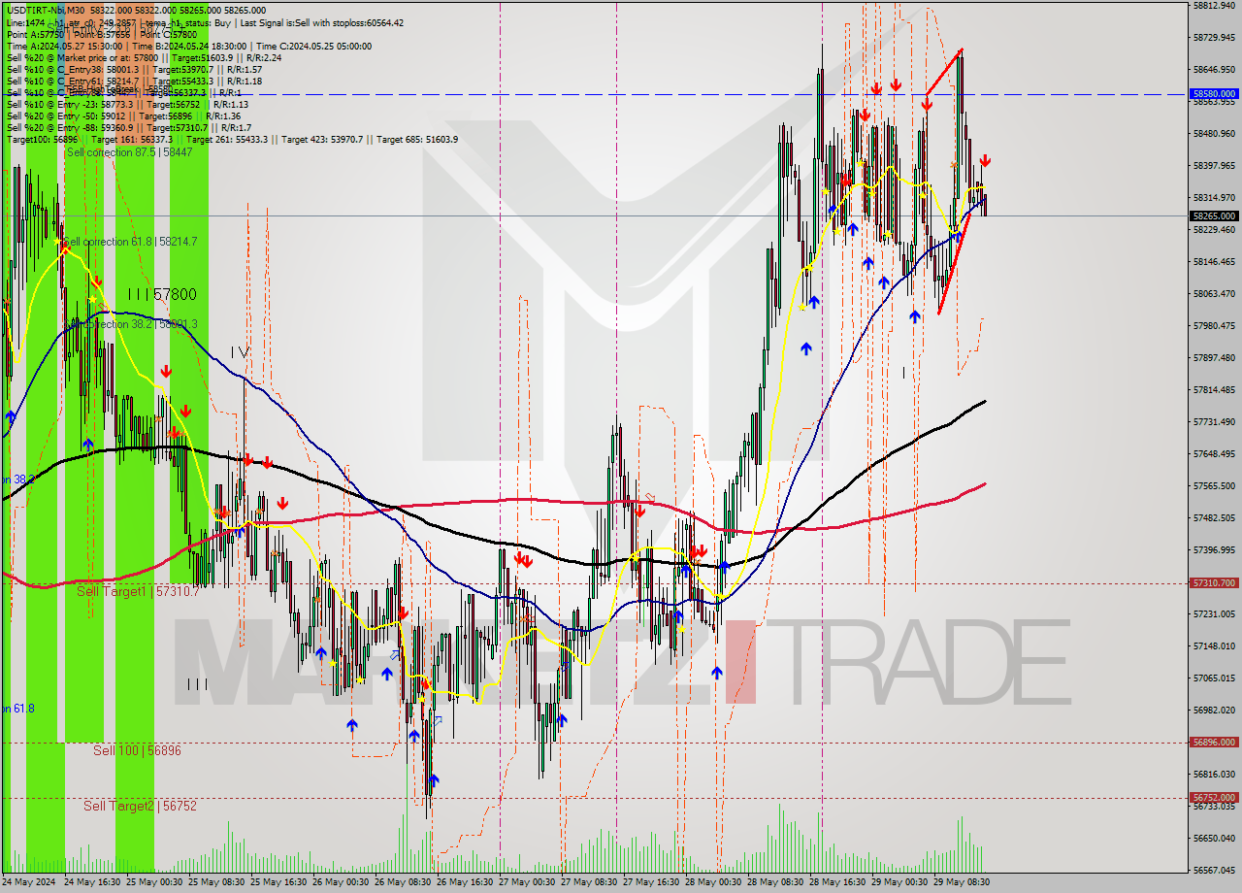The width and height of the screenshot is (1242, 893).
Task: Click the 56650.040 price scale value
Action: coord(1214,838)
